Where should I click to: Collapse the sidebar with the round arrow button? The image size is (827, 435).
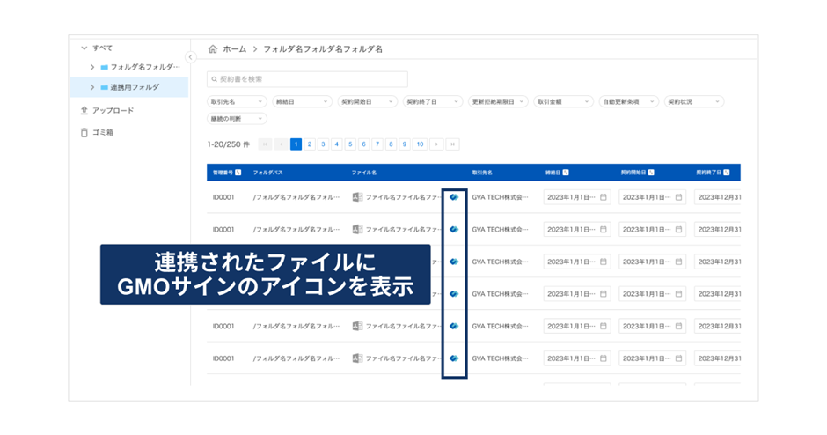(x=191, y=57)
